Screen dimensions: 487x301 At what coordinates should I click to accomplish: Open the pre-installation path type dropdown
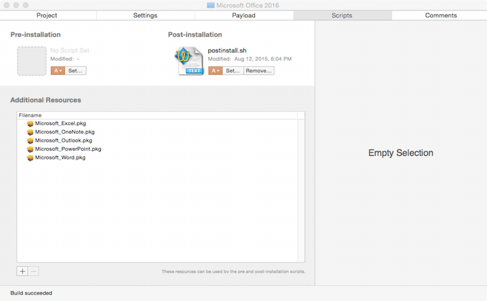click(x=58, y=71)
